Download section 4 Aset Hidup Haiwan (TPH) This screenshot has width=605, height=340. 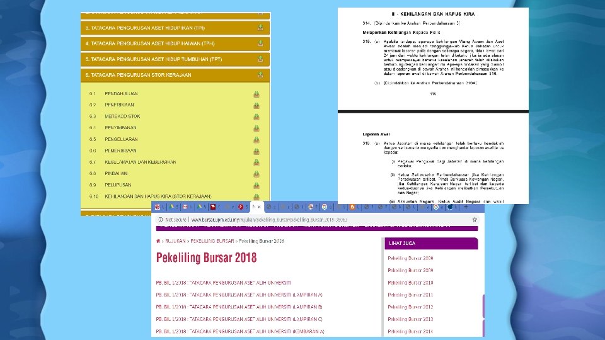pyautogui.click(x=260, y=43)
